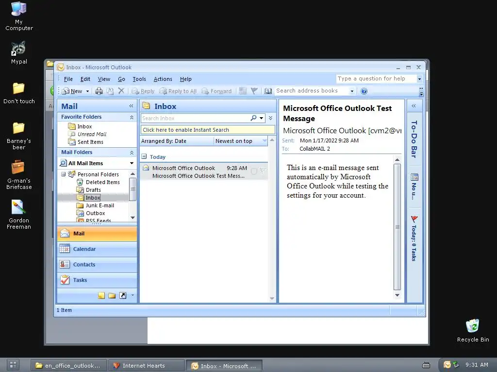Click the Print icon in toolbar
The image size is (497, 372).
(99, 91)
